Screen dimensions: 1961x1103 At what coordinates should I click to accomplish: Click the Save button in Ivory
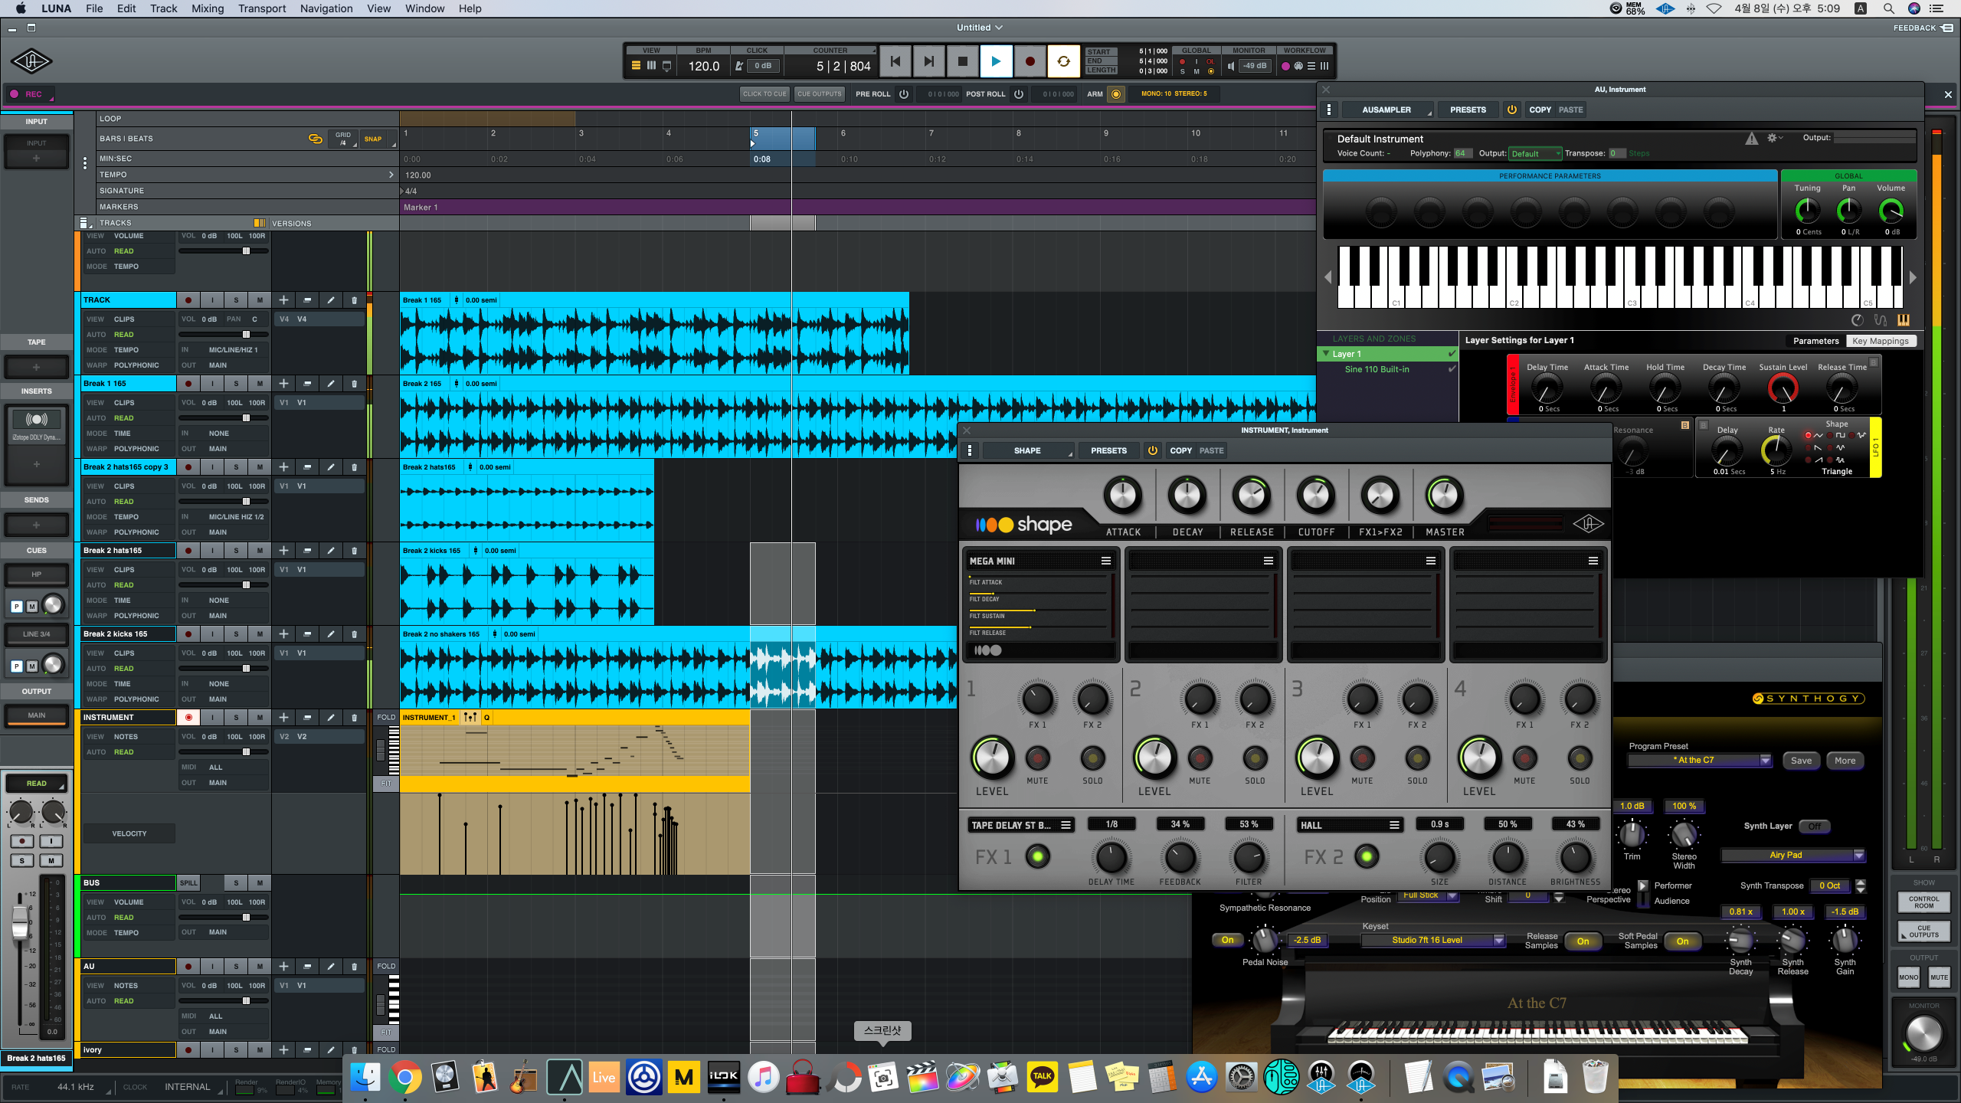pyautogui.click(x=1801, y=761)
